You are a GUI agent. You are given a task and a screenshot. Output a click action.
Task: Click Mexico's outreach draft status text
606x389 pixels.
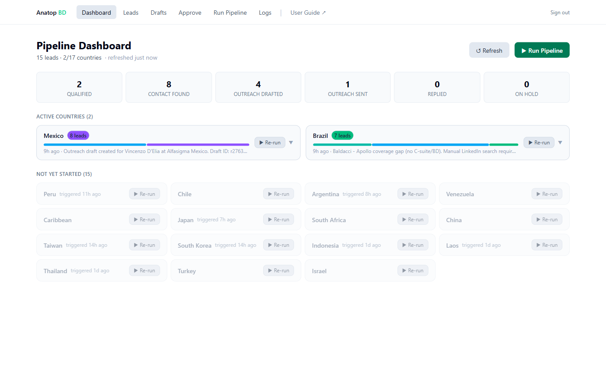click(x=145, y=151)
